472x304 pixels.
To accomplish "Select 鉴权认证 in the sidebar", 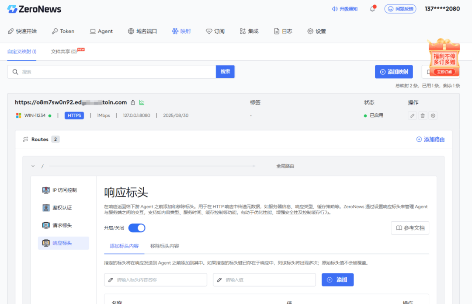I will pyautogui.click(x=63, y=208).
